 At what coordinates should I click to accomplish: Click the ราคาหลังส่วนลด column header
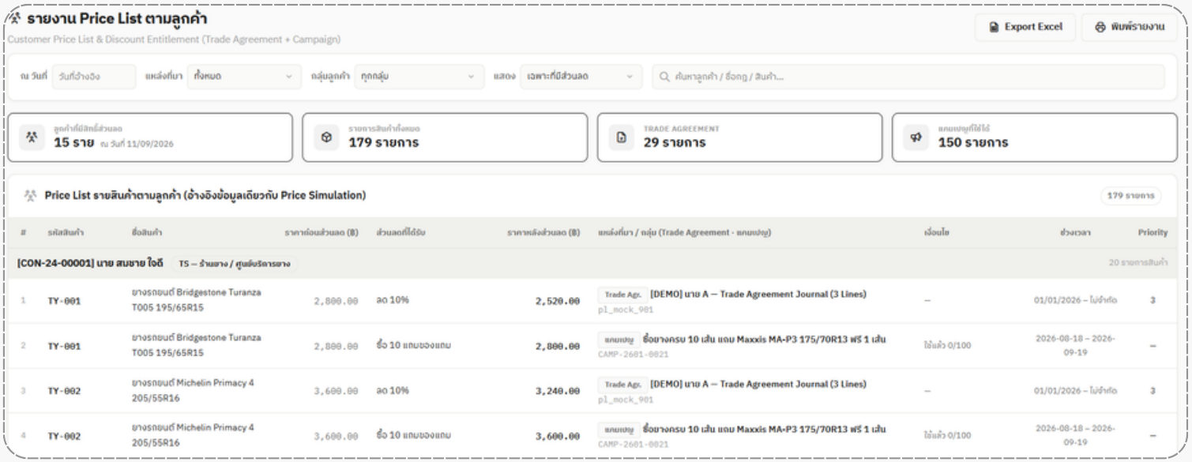click(543, 233)
